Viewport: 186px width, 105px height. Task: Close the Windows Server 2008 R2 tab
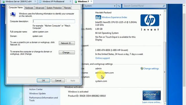(x=35, y=1)
